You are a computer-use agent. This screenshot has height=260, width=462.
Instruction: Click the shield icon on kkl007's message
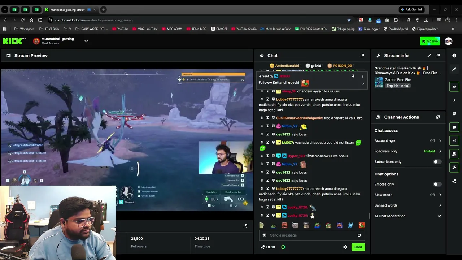(273, 143)
